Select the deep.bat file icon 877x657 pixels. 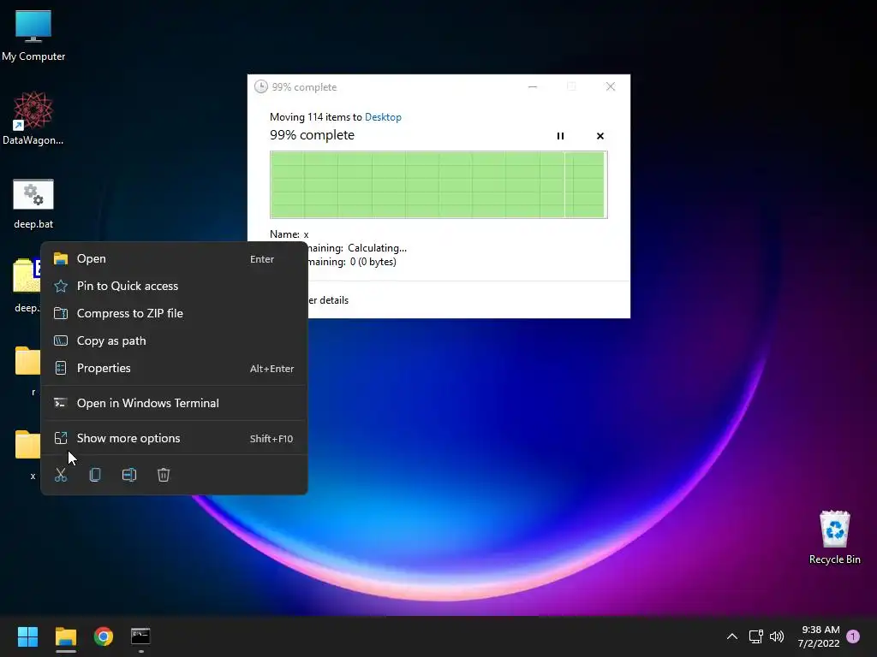coord(33,204)
